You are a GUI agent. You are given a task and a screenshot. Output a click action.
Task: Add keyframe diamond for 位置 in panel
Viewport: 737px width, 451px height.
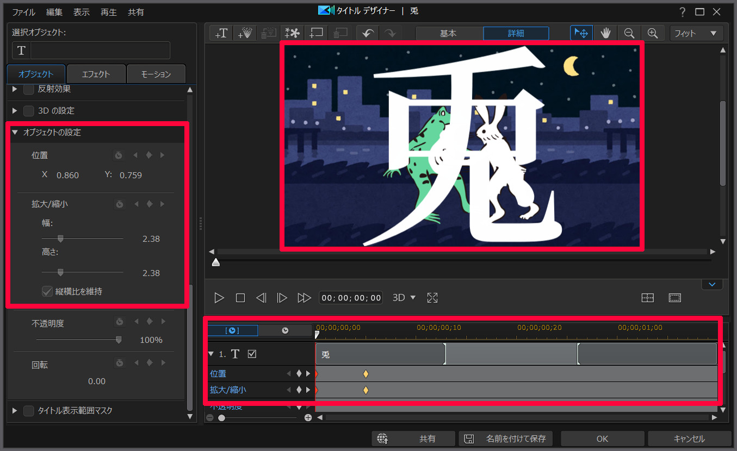click(x=149, y=155)
